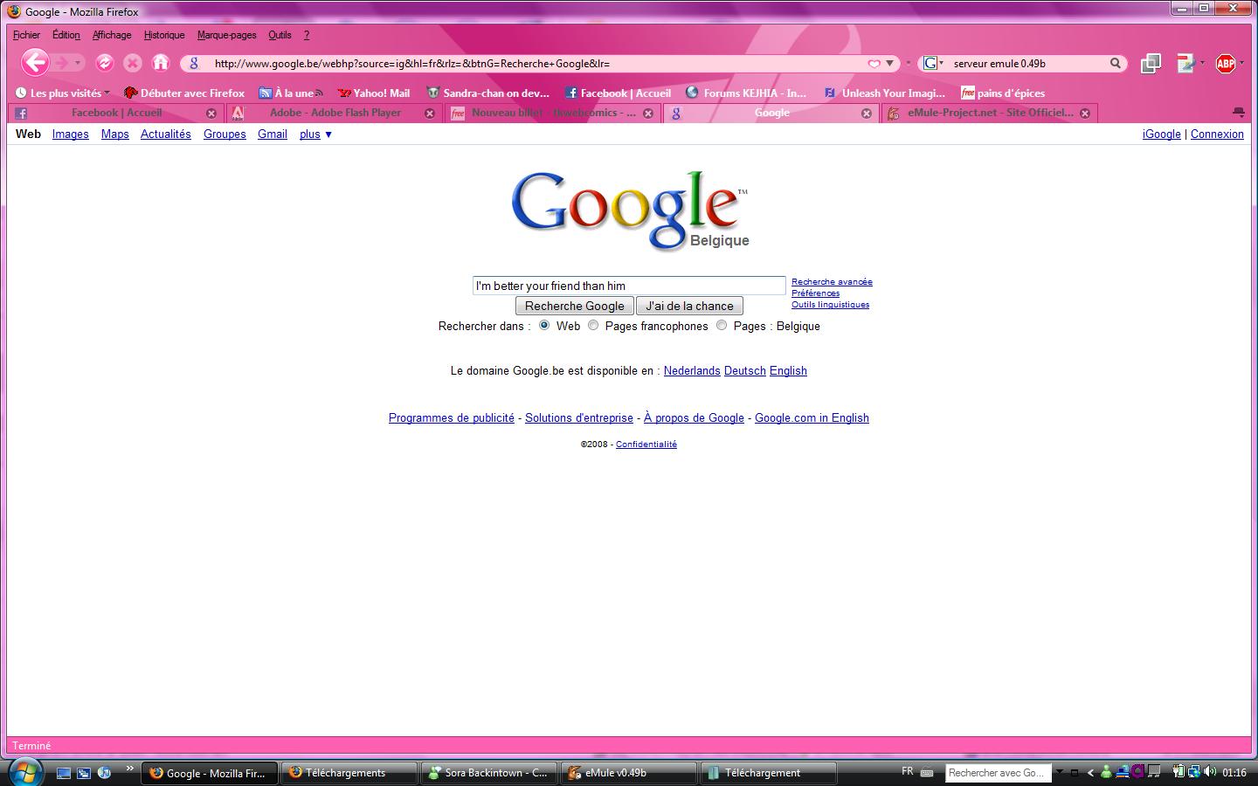The width and height of the screenshot is (1258, 786).
Task: Open the home page via Home icon
Action: pyautogui.click(x=161, y=63)
